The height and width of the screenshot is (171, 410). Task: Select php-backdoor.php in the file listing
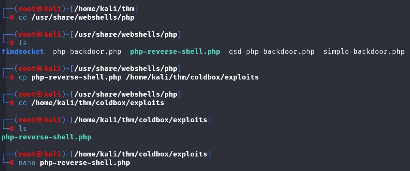point(87,52)
